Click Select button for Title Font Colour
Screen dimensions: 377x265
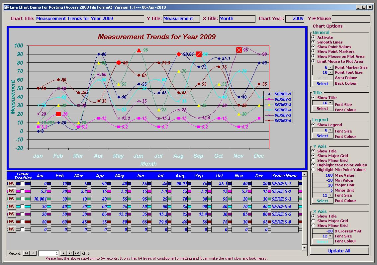point(323,109)
